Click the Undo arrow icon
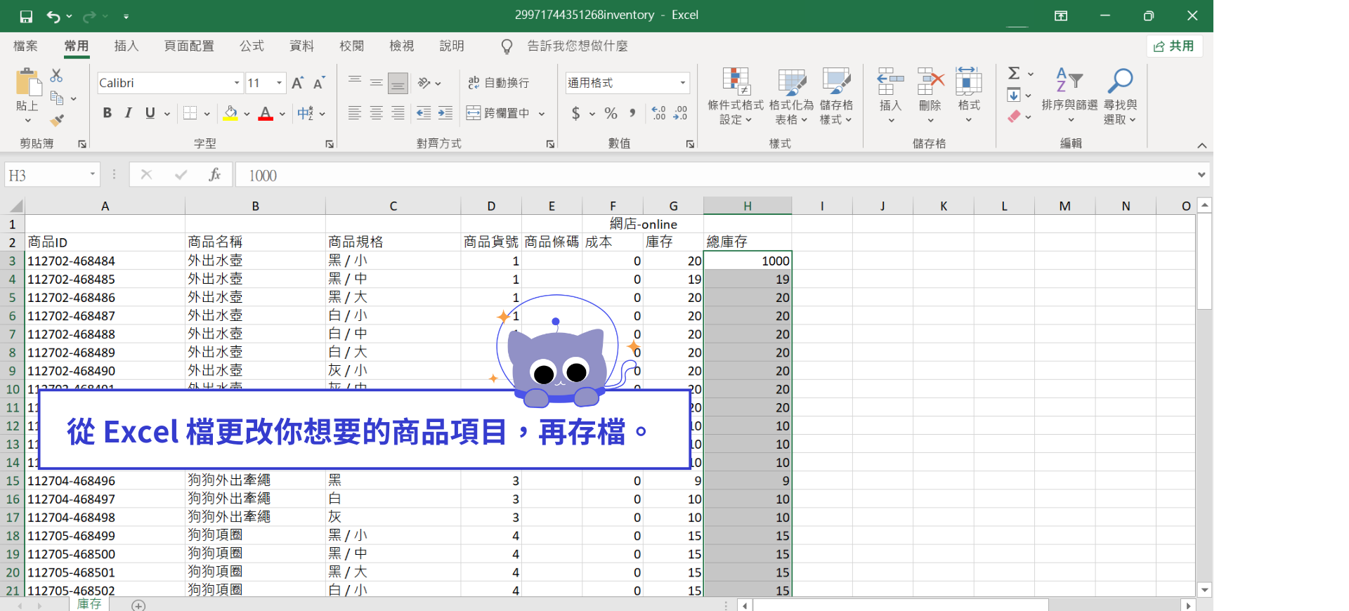The image size is (1349, 611). pos(53,16)
